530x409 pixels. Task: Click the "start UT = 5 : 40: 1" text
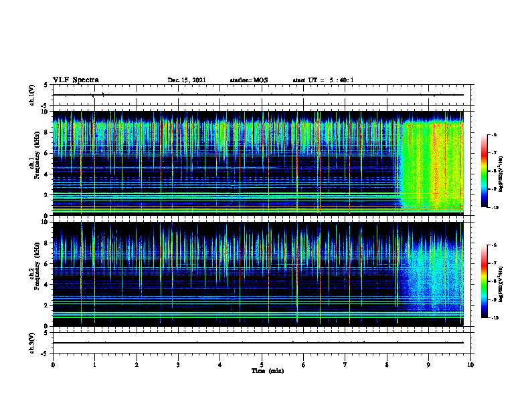click(323, 80)
